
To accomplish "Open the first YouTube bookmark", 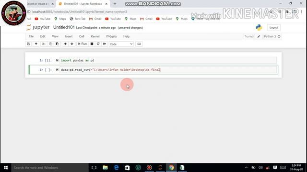I will coord(43,19).
